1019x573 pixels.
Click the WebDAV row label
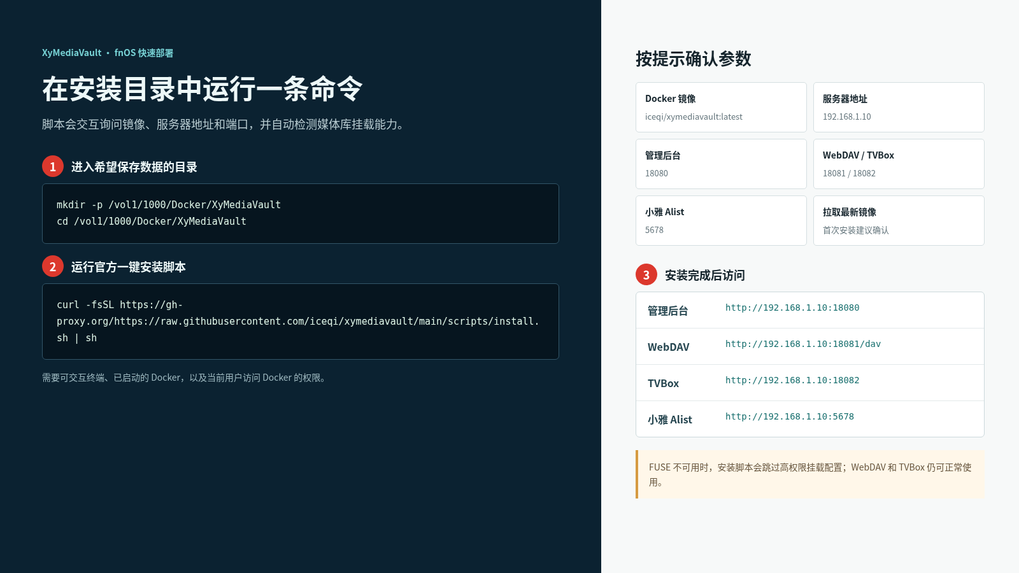coord(669,347)
